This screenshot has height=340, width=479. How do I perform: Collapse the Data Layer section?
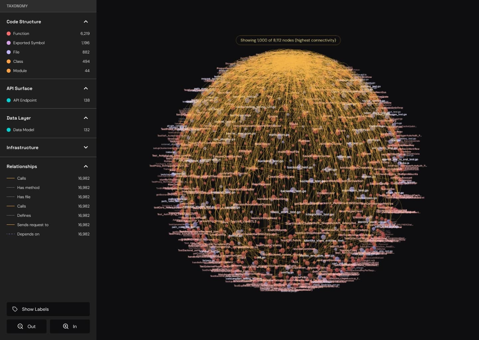pos(86,118)
